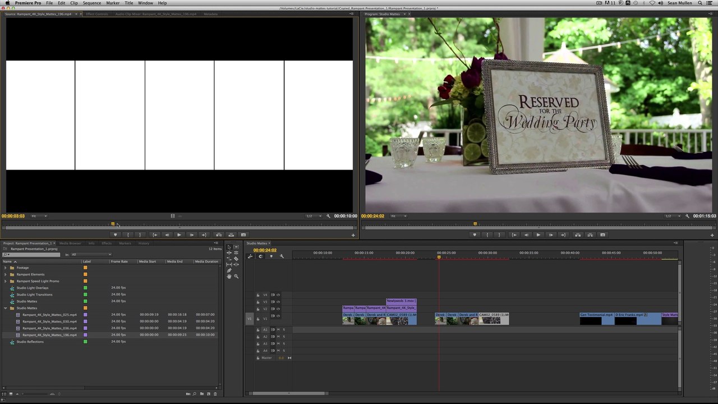Export frame from Source monitor
This screenshot has width=718, height=404.
click(x=243, y=235)
